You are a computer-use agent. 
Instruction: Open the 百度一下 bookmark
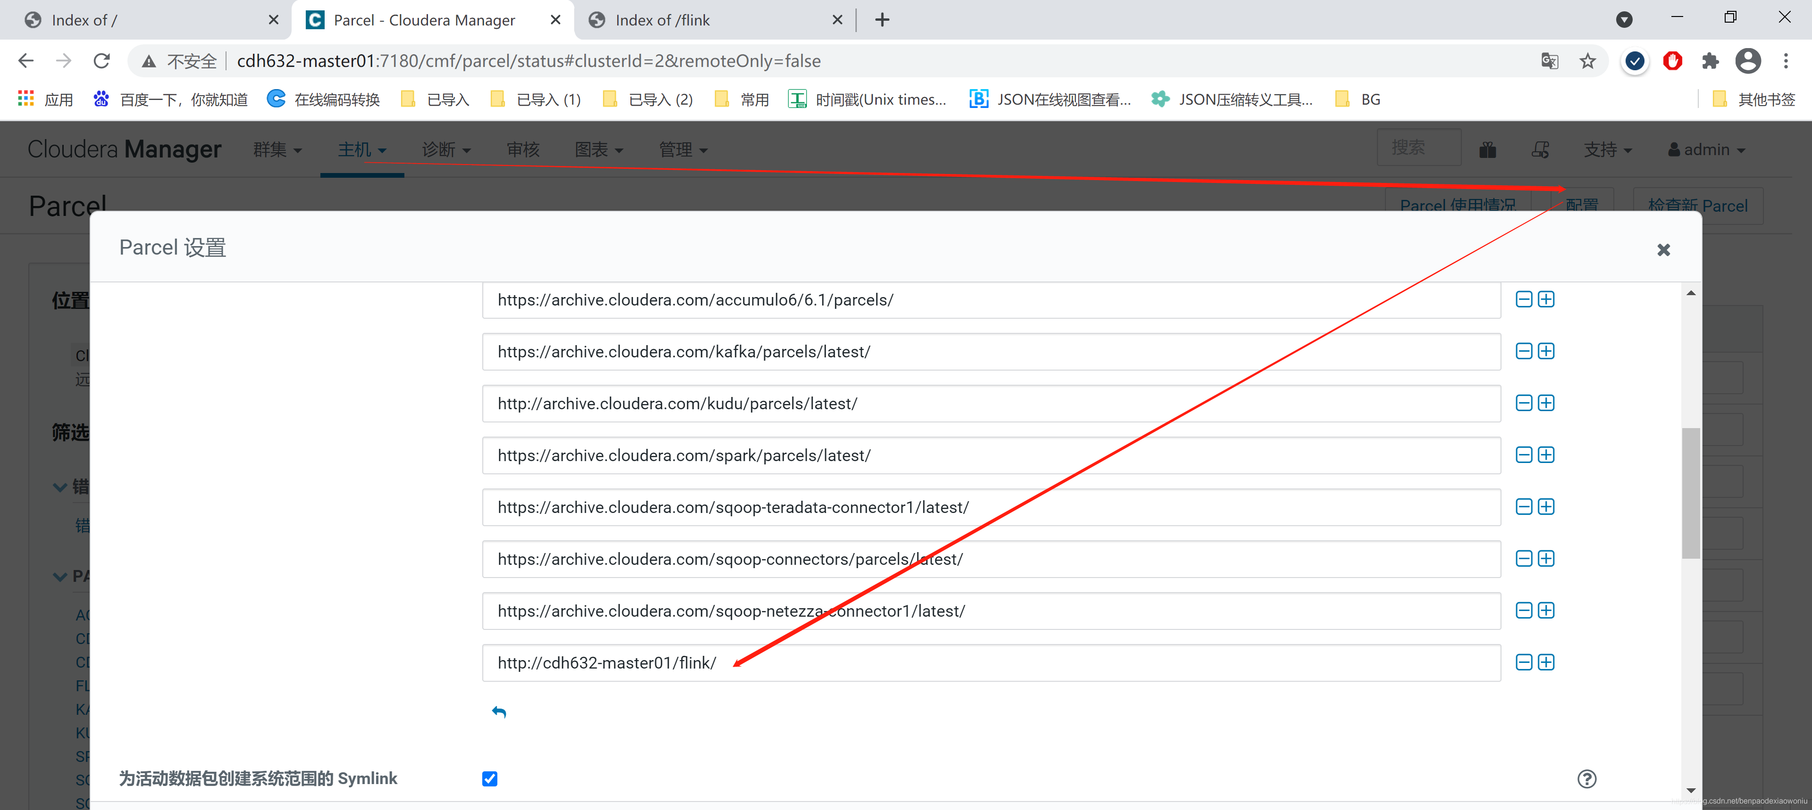point(170,99)
